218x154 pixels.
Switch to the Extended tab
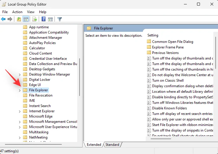[94, 145]
